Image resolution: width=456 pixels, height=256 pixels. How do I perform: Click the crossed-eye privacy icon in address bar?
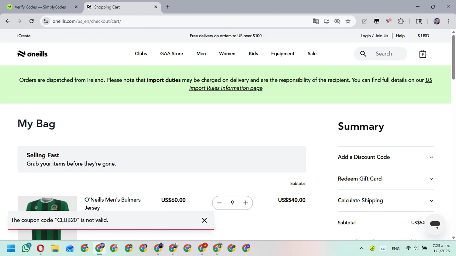(x=337, y=21)
